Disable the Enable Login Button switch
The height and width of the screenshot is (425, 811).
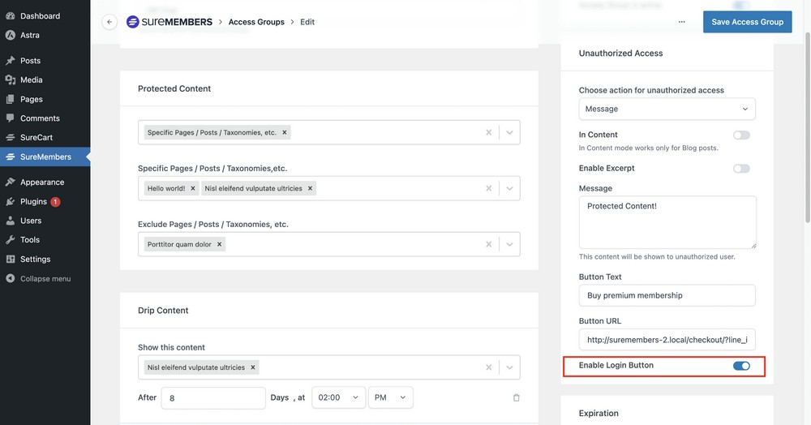point(741,366)
